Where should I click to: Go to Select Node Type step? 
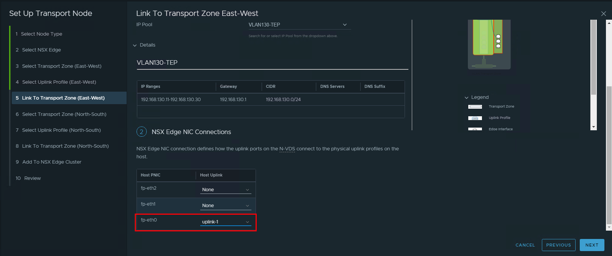point(41,34)
